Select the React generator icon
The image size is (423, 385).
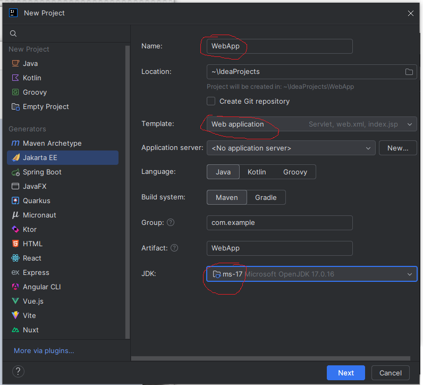tap(15, 258)
